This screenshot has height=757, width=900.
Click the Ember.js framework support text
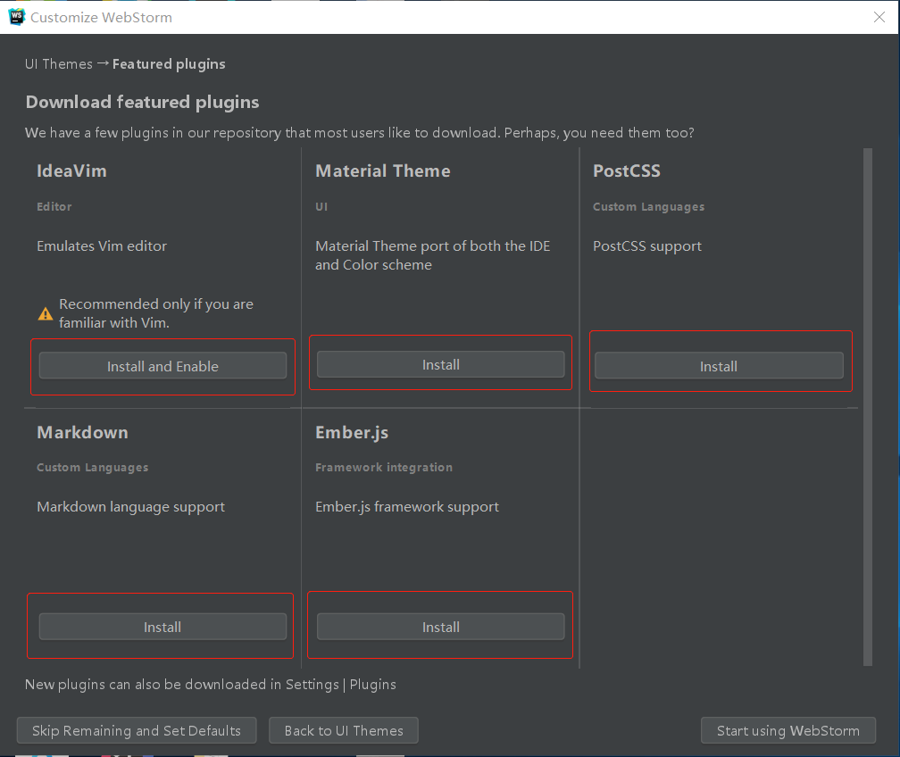(x=407, y=506)
